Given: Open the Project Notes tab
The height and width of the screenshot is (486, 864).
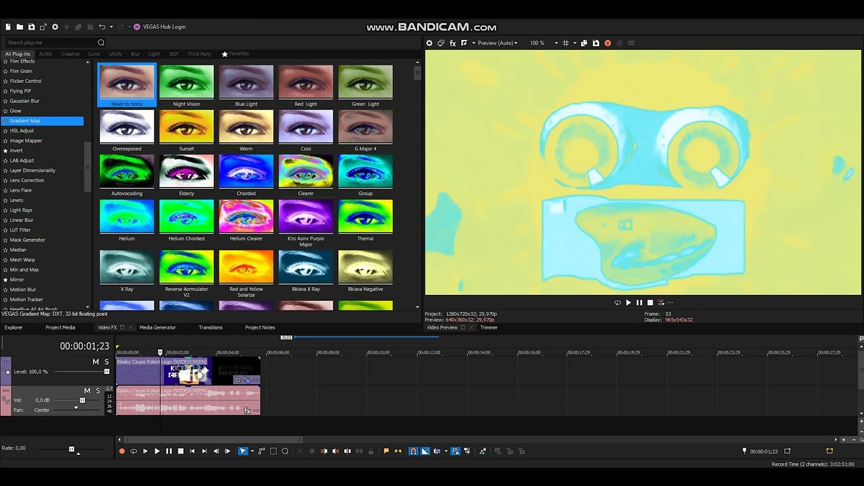Looking at the screenshot, I should pos(260,327).
